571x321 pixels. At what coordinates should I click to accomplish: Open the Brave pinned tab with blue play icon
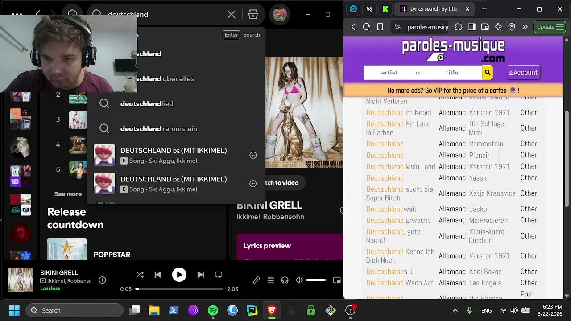point(353,9)
